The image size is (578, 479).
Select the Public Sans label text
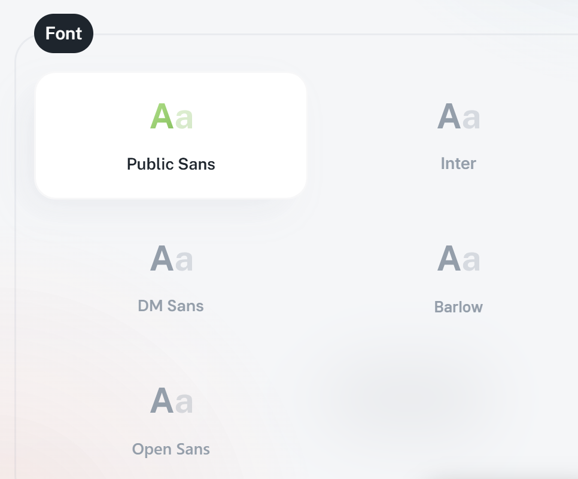point(171,164)
